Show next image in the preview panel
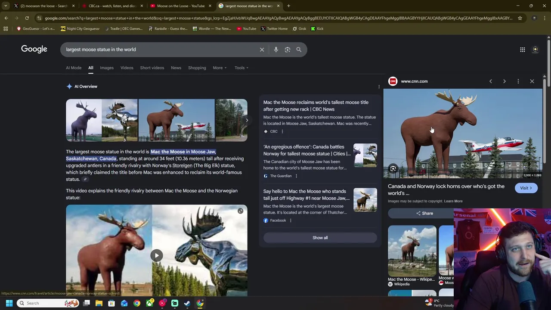This screenshot has height=310, width=551. coord(505,81)
